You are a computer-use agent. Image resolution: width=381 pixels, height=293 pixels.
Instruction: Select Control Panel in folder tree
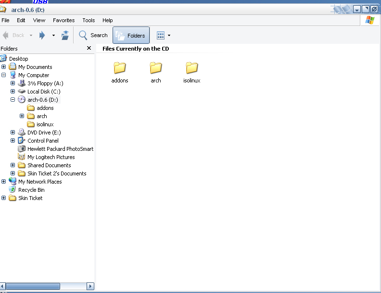click(43, 141)
